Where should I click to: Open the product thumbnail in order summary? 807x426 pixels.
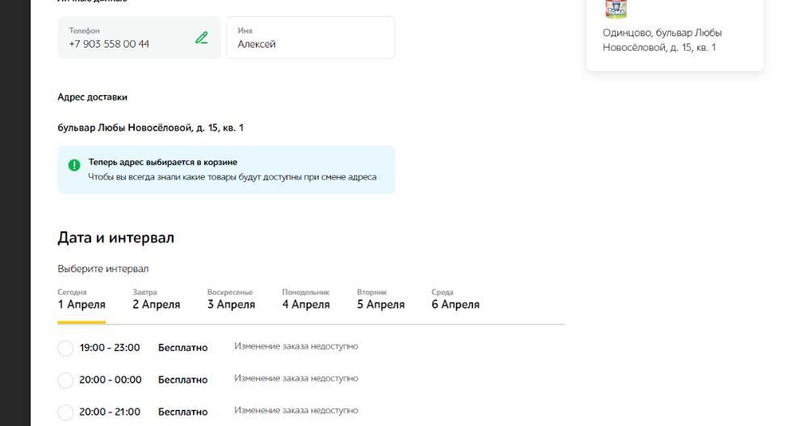pyautogui.click(x=616, y=9)
